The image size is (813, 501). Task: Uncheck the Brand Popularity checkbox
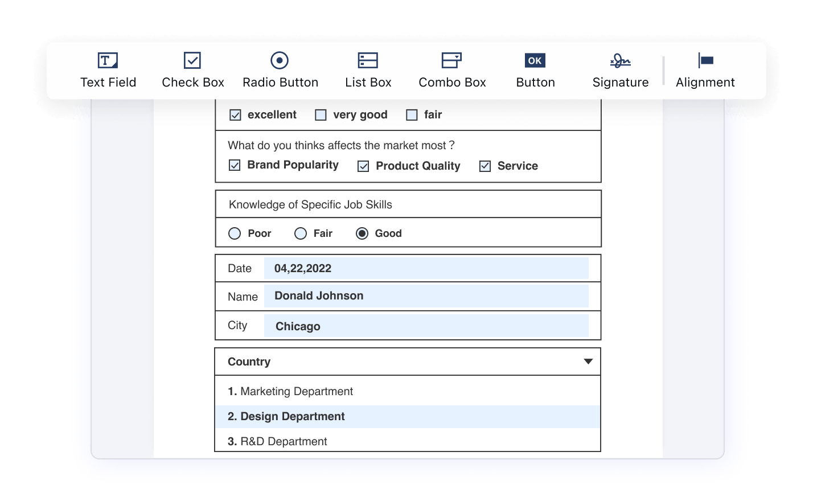(235, 166)
